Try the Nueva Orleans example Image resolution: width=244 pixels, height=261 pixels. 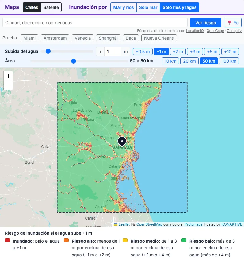tap(159, 38)
